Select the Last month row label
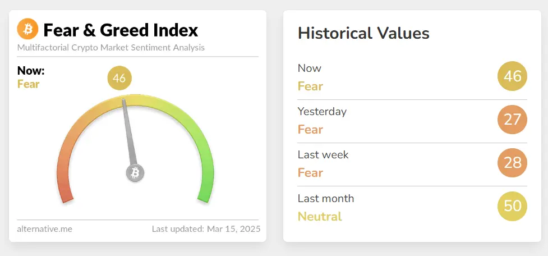548x256 pixels. tap(326, 198)
